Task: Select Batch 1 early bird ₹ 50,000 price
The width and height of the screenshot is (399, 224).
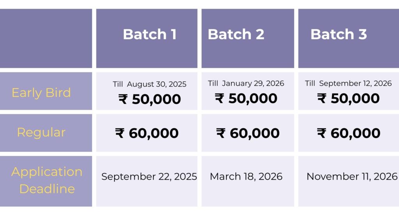Action: [150, 99]
